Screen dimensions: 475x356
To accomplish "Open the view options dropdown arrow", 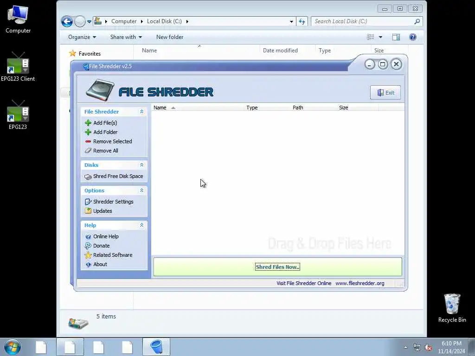I will pyautogui.click(x=380, y=37).
